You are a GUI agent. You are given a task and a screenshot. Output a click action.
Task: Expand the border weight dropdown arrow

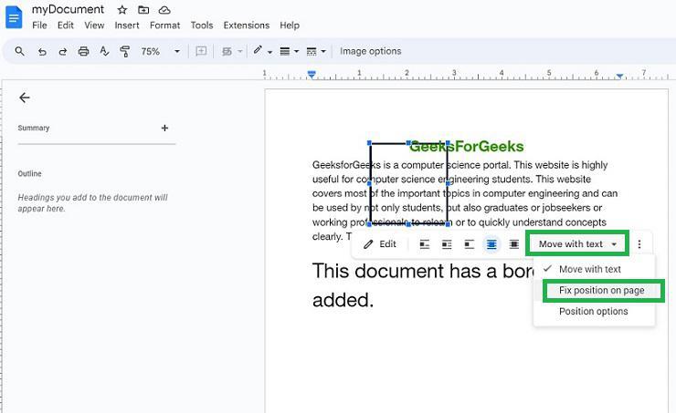click(x=296, y=52)
